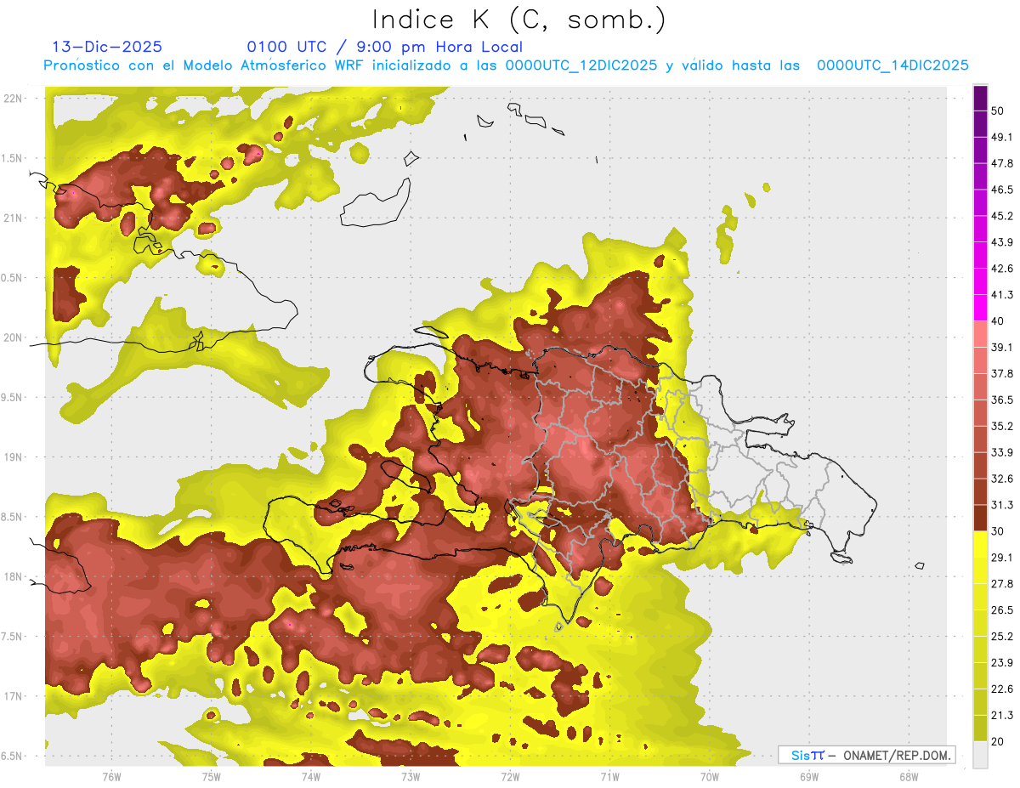Click the '21N' latitude label
1020x788 pixels.
click(14, 218)
